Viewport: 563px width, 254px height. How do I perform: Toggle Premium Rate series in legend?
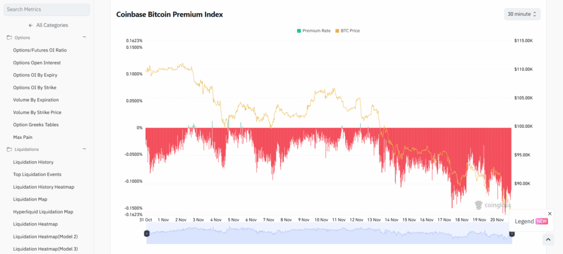[314, 31]
